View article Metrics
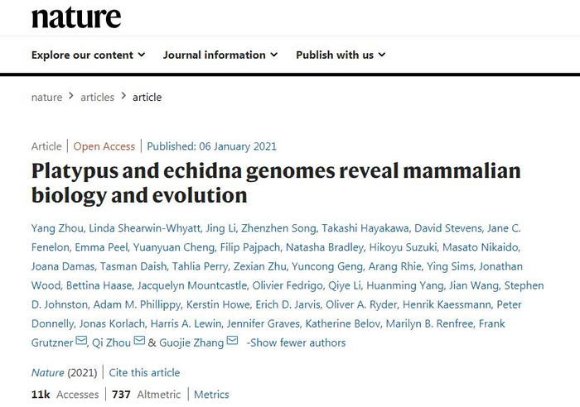The image size is (580, 407). pyautogui.click(x=211, y=395)
